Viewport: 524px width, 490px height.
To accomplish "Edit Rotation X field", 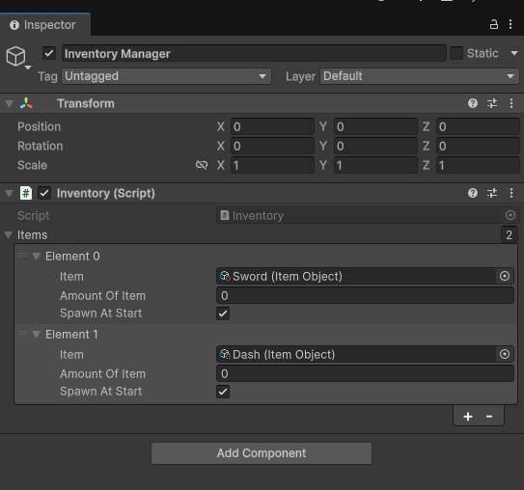I will [272, 146].
